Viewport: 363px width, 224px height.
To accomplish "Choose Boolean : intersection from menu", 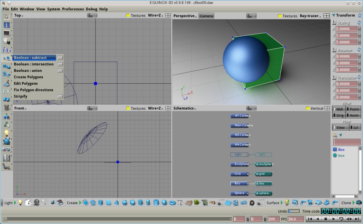I will click(34, 64).
